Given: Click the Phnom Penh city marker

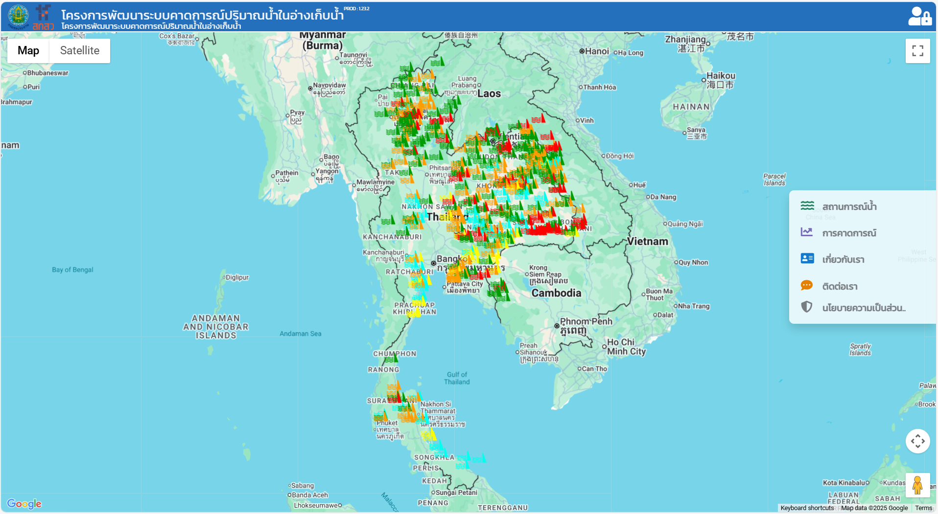Looking at the screenshot, I should point(557,326).
